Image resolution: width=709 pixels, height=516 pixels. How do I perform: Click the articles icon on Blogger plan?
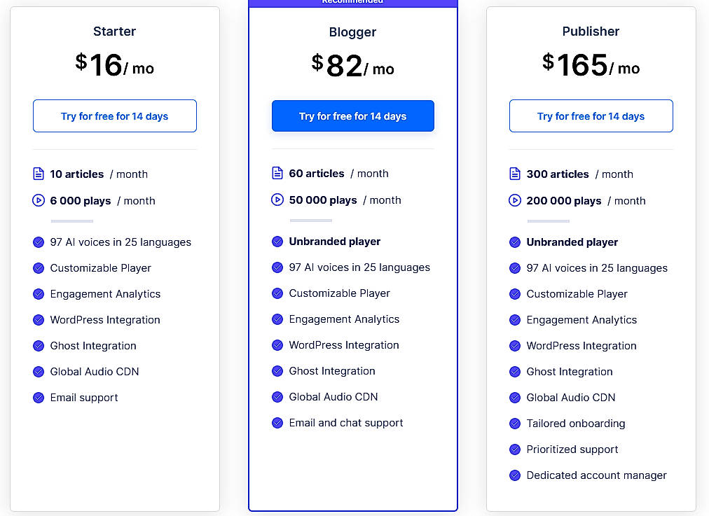click(x=277, y=173)
